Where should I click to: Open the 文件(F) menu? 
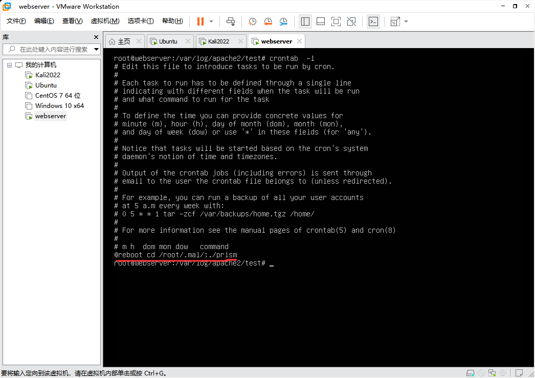pos(16,21)
